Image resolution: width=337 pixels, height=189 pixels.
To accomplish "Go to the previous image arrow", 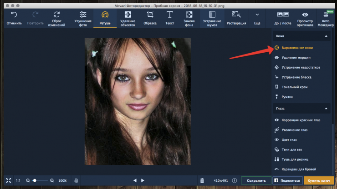I will 135,180.
